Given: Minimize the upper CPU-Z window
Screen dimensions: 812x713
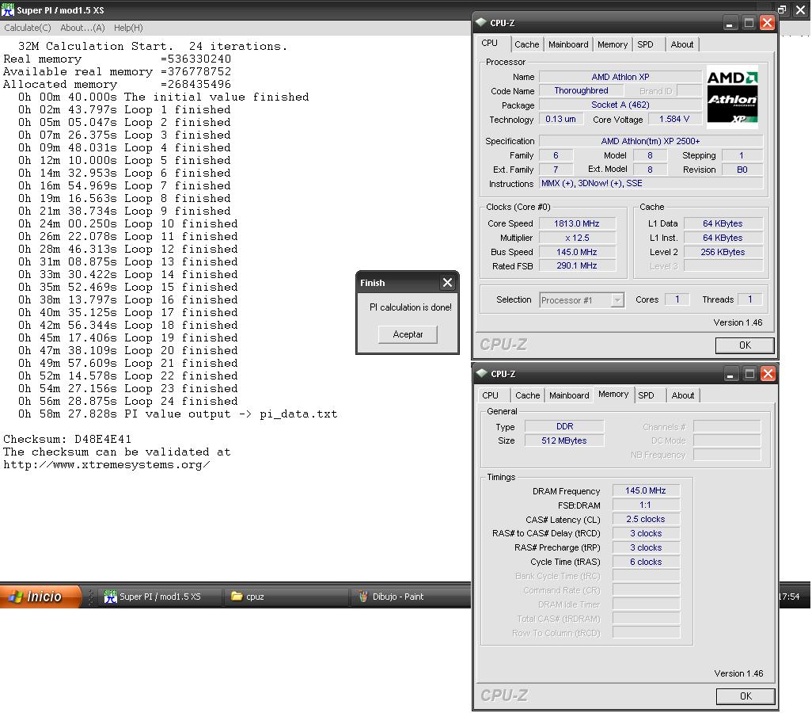Looking at the screenshot, I should [x=730, y=23].
